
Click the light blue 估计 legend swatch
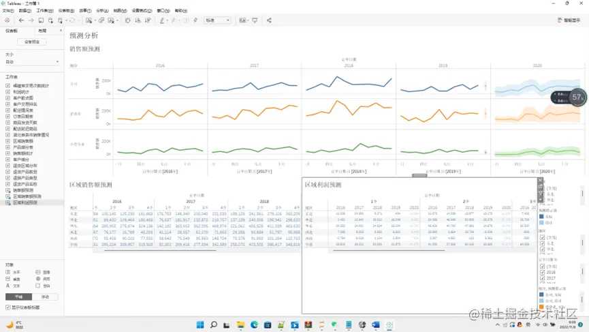541,222
